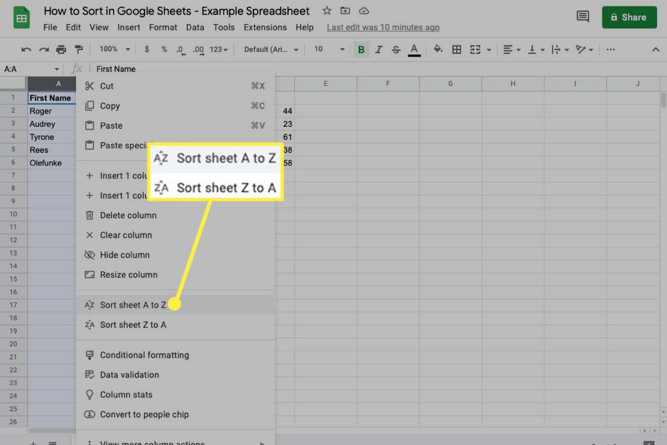This screenshot has width=667, height=445.
Task: Open the View menu
Action: [x=99, y=27]
